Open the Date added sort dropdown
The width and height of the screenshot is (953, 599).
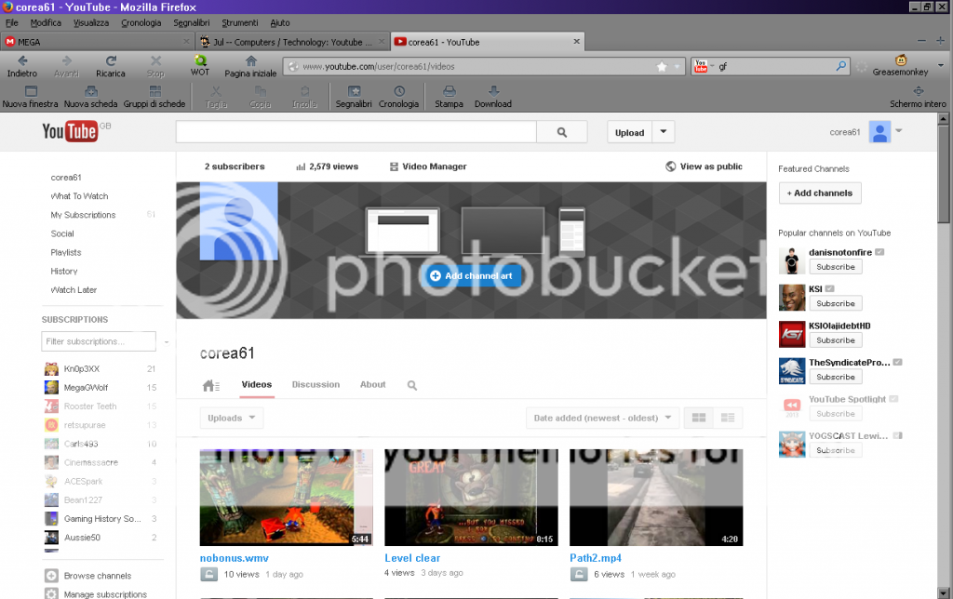(601, 418)
